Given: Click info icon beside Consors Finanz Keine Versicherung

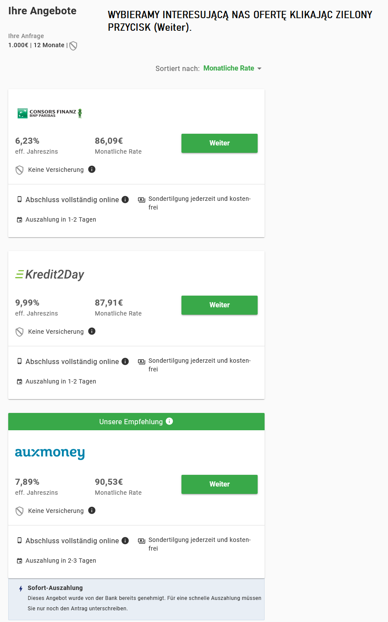Looking at the screenshot, I should (x=92, y=169).
